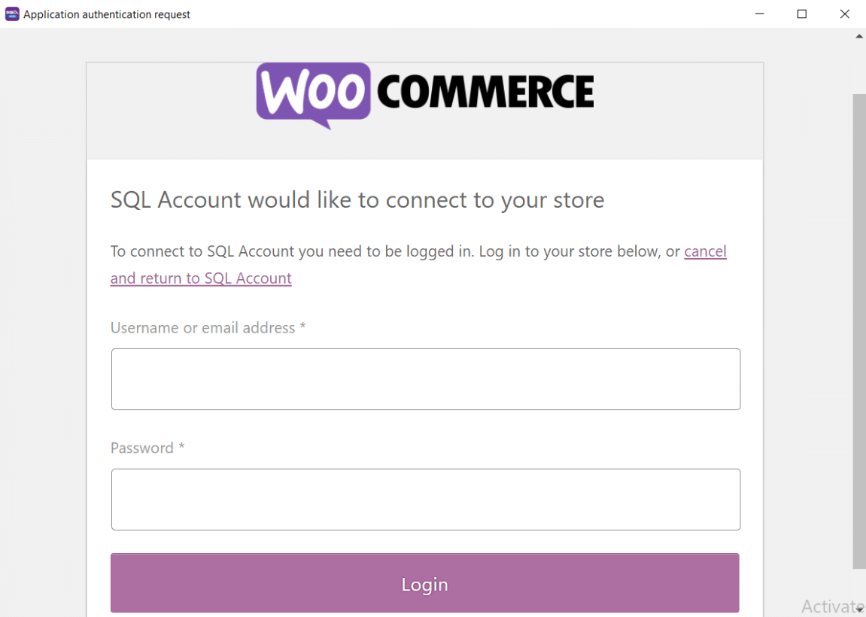The width and height of the screenshot is (866, 617).
Task: Click the black COMMERCE logo text
Action: 485,93
